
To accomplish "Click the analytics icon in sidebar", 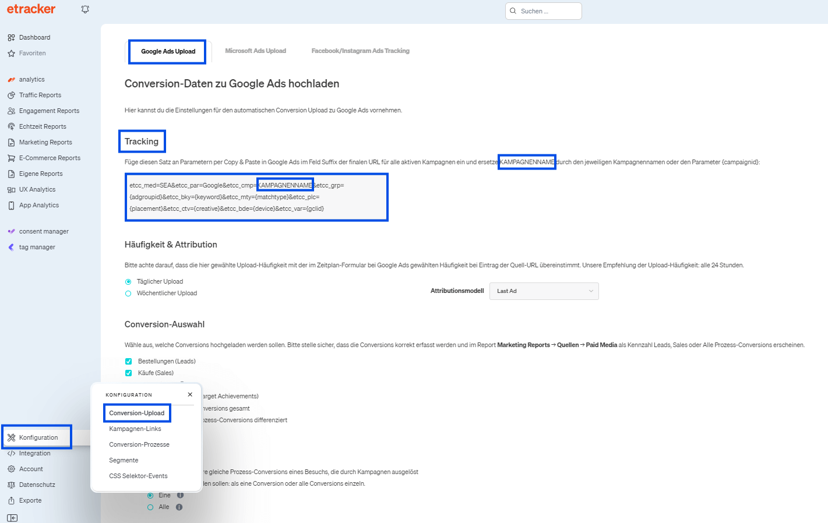I will [x=11, y=79].
